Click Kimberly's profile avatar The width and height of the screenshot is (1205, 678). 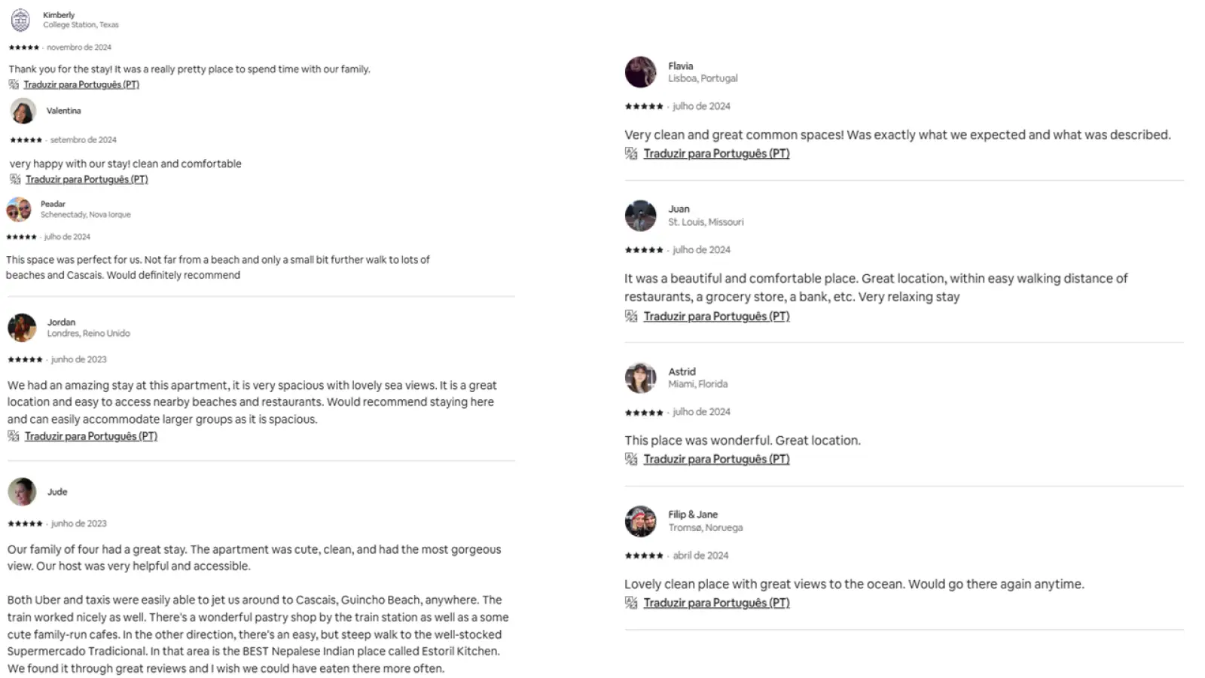(x=20, y=20)
